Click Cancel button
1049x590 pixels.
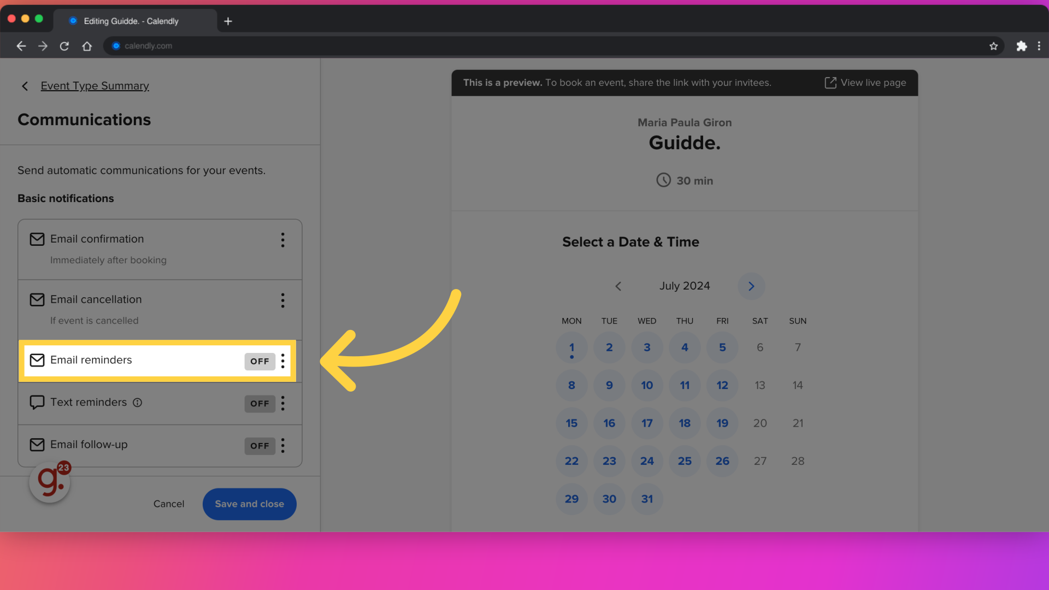[x=169, y=503]
